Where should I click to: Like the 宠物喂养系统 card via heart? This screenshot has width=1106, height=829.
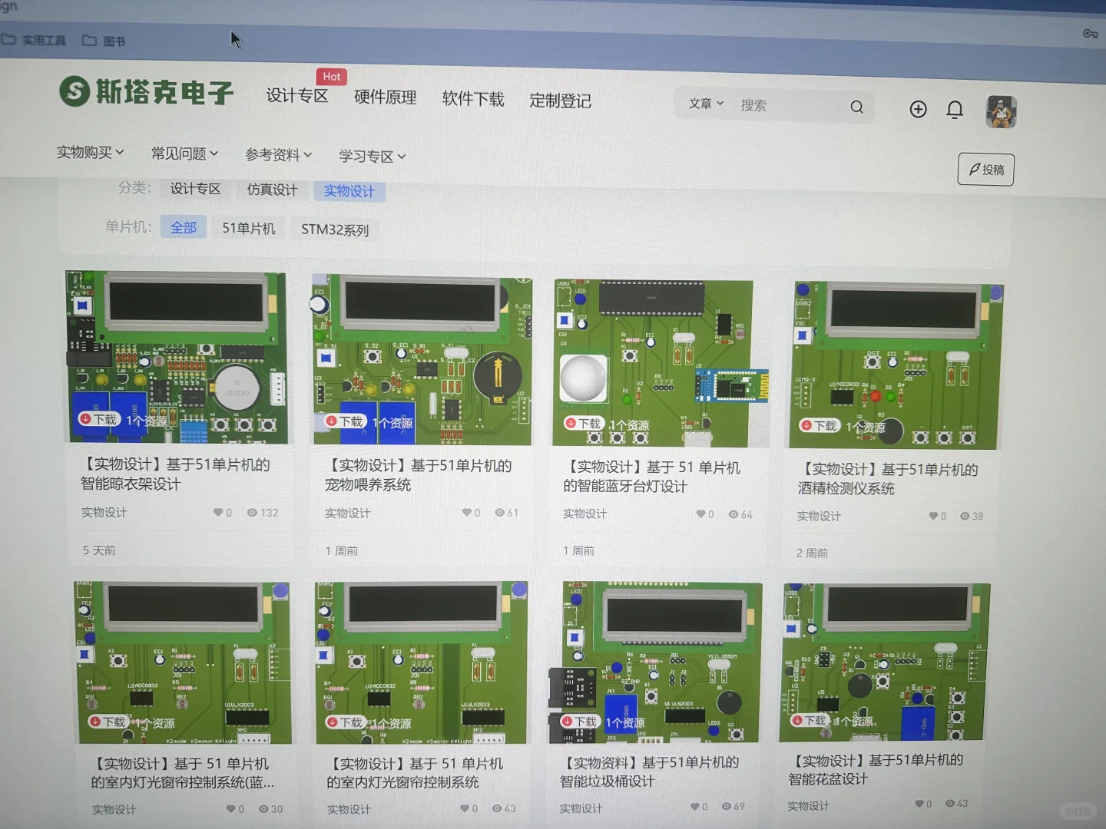[x=466, y=512]
